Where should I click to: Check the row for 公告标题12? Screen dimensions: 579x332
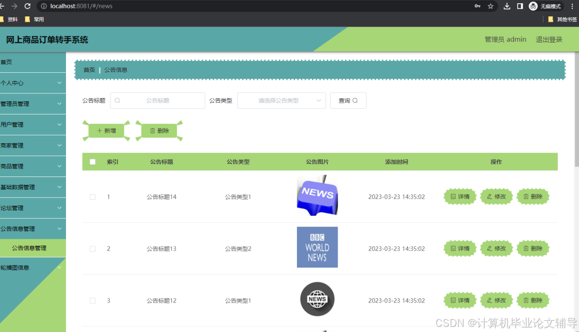pos(93,301)
